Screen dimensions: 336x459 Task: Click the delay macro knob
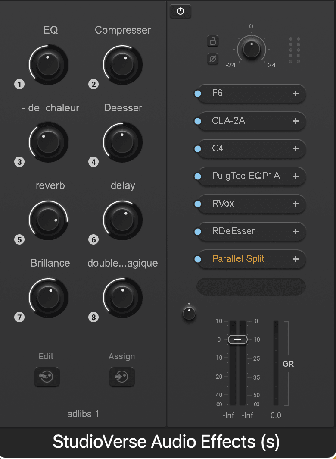122,220
